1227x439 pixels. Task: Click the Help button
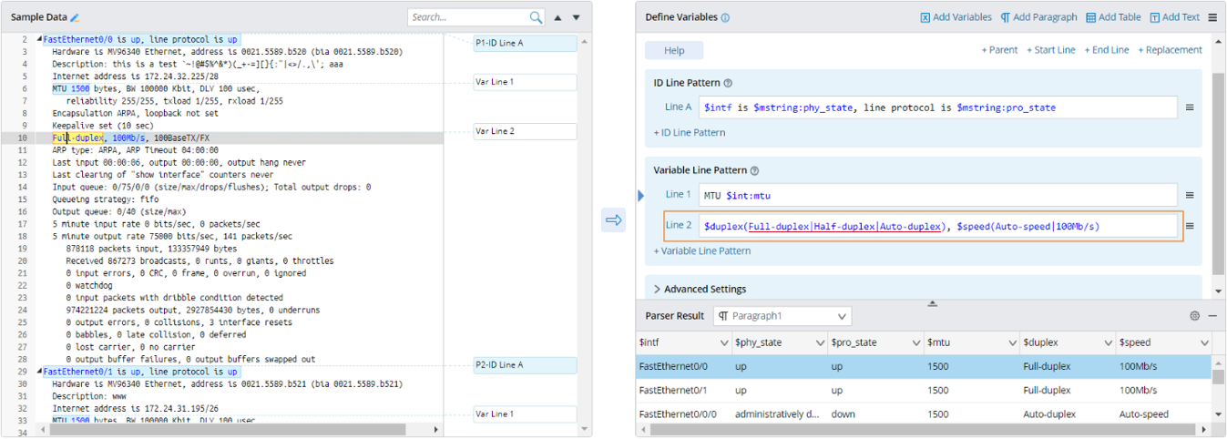tap(674, 51)
